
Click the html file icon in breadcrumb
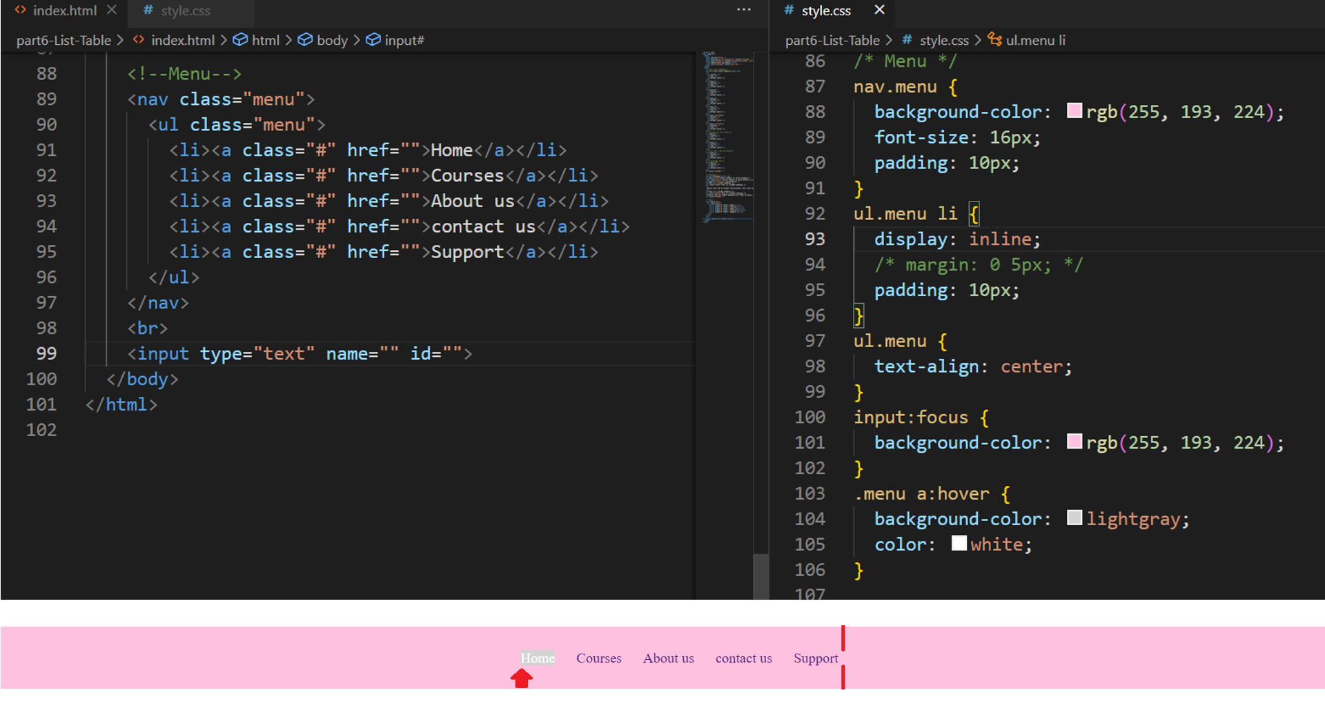tap(139, 40)
